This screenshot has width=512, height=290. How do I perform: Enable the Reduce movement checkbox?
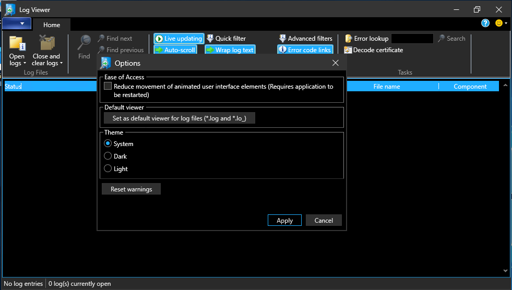coord(108,87)
